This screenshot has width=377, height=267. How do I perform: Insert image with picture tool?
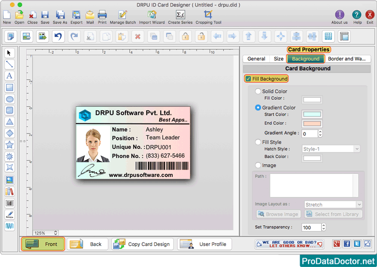click(10, 180)
